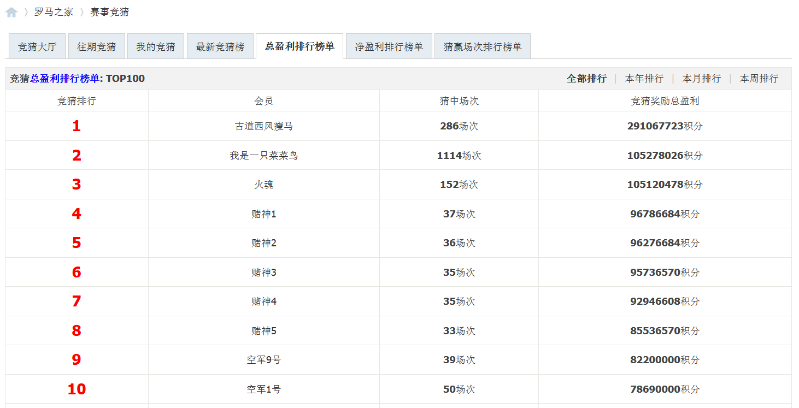The height and width of the screenshot is (408, 799).
Task: Open 猜赢场次排行榜单 tab
Action: [x=482, y=47]
